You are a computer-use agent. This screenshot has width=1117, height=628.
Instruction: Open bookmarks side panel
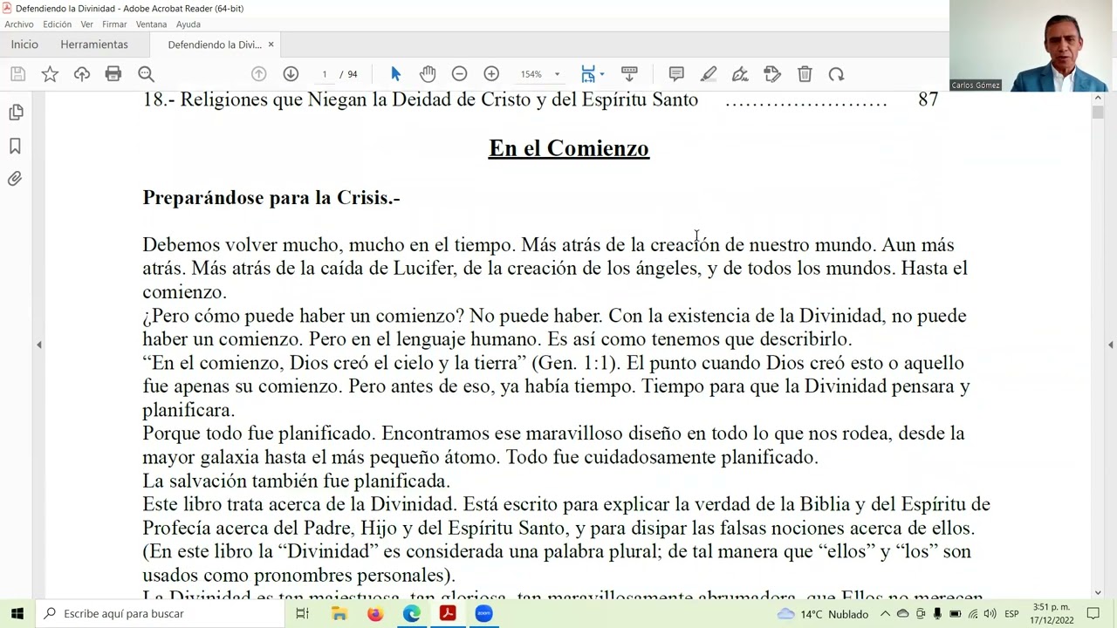15,146
